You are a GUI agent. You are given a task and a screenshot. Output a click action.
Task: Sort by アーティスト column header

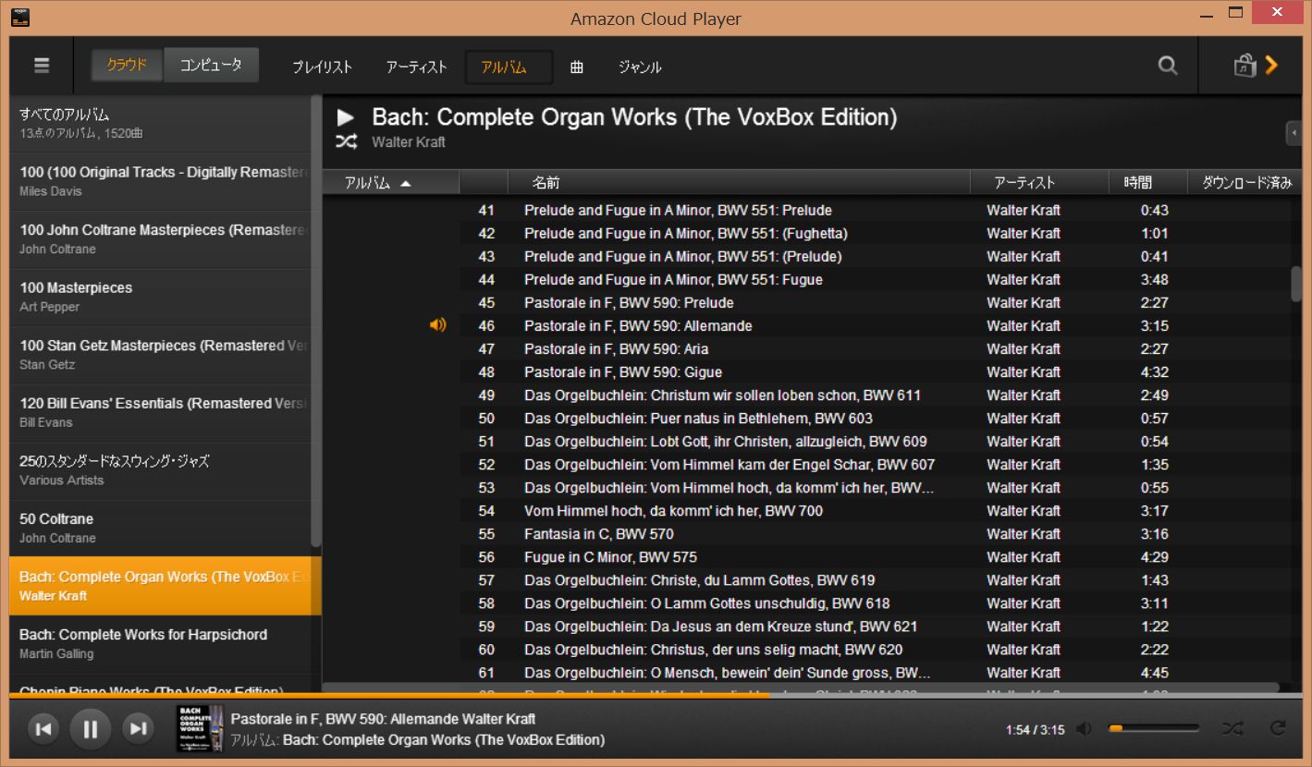pyautogui.click(x=1039, y=183)
